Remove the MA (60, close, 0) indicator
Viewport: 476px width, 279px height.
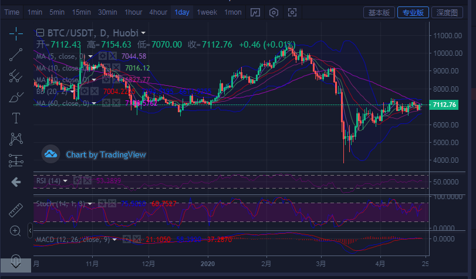116,103
